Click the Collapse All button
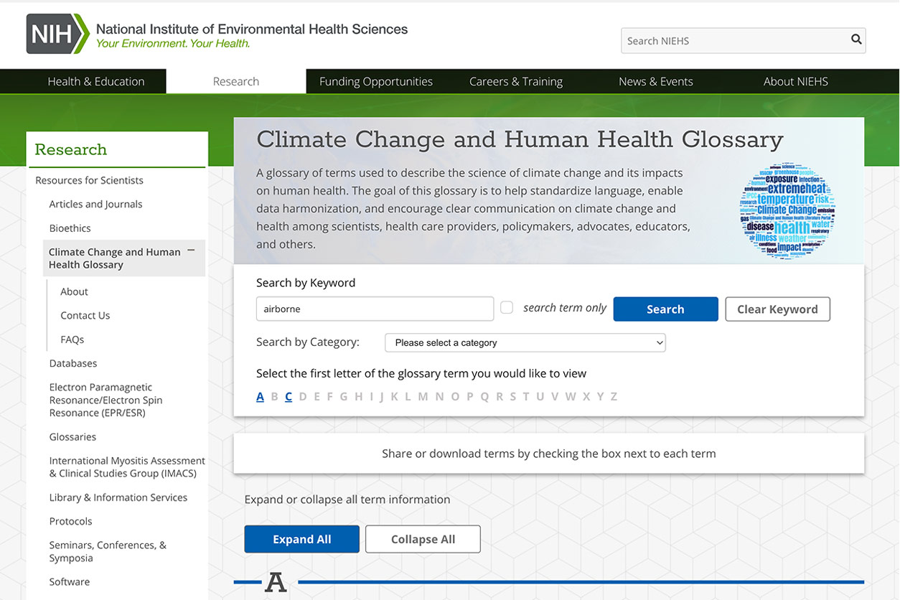This screenshot has width=900, height=600. [423, 540]
